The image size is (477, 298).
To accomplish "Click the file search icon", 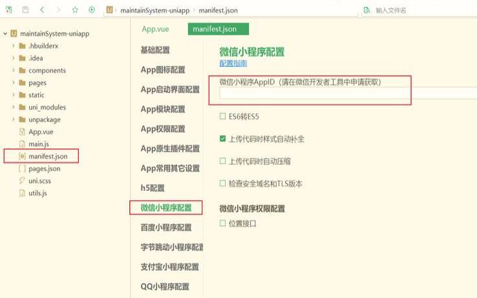I will point(367,10).
